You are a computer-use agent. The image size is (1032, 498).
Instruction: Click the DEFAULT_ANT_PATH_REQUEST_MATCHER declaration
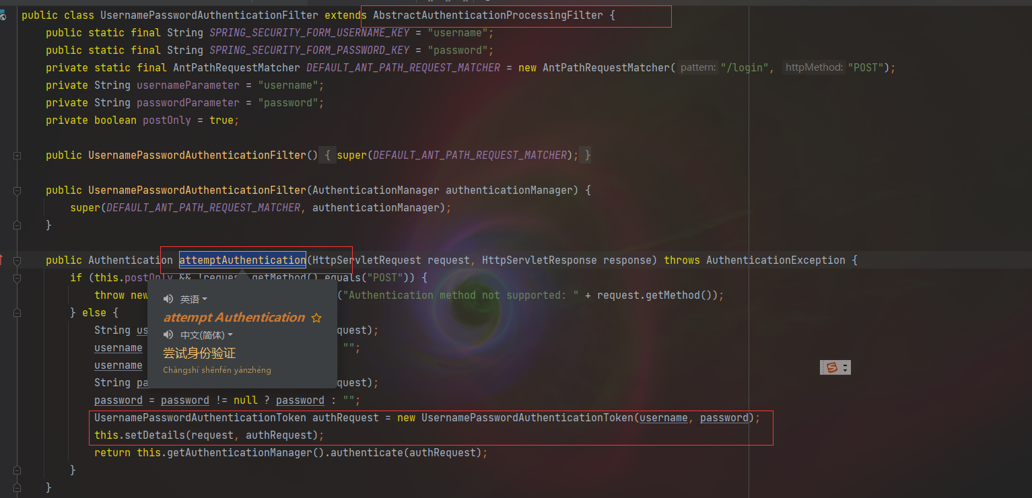click(x=403, y=68)
